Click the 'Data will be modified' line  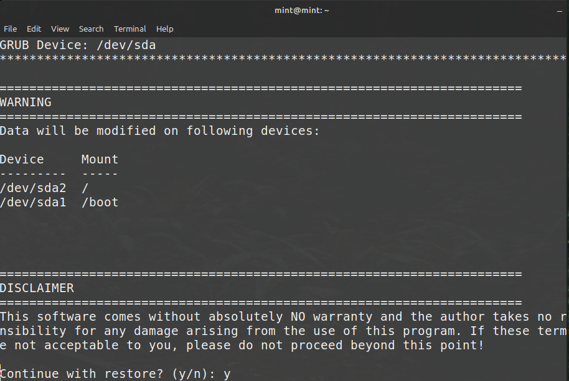click(x=159, y=131)
